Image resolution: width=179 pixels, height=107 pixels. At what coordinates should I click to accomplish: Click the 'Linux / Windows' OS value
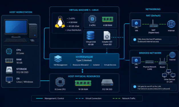click(x=25, y=82)
